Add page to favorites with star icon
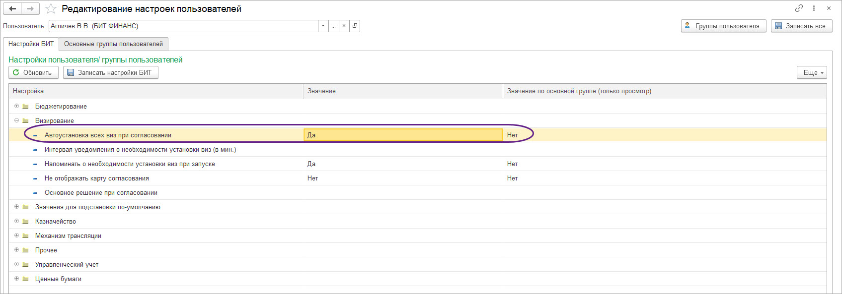842x294 pixels. 51,9
